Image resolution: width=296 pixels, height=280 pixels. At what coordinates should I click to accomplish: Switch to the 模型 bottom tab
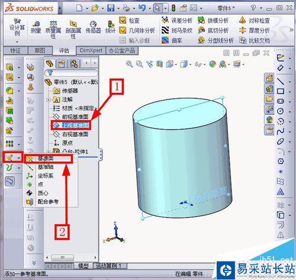(x=83, y=266)
